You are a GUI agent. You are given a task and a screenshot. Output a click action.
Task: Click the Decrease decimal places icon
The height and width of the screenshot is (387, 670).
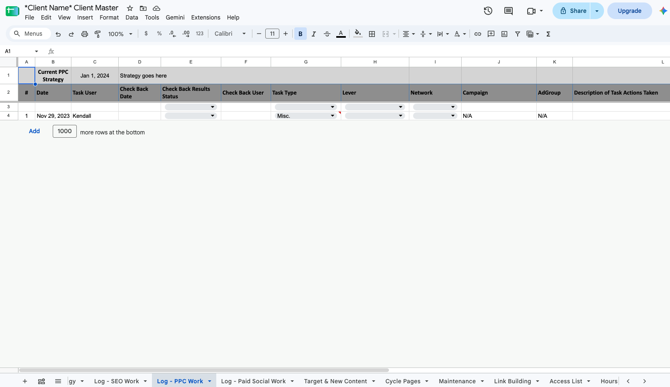(173, 34)
